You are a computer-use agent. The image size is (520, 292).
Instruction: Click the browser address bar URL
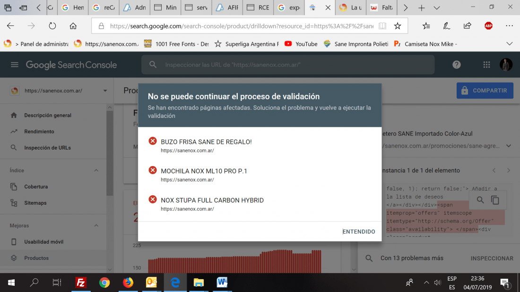click(242, 26)
